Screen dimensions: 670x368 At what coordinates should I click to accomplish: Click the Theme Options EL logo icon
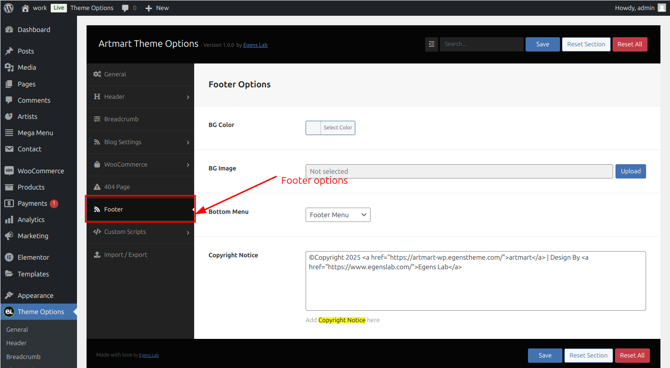pos(9,312)
